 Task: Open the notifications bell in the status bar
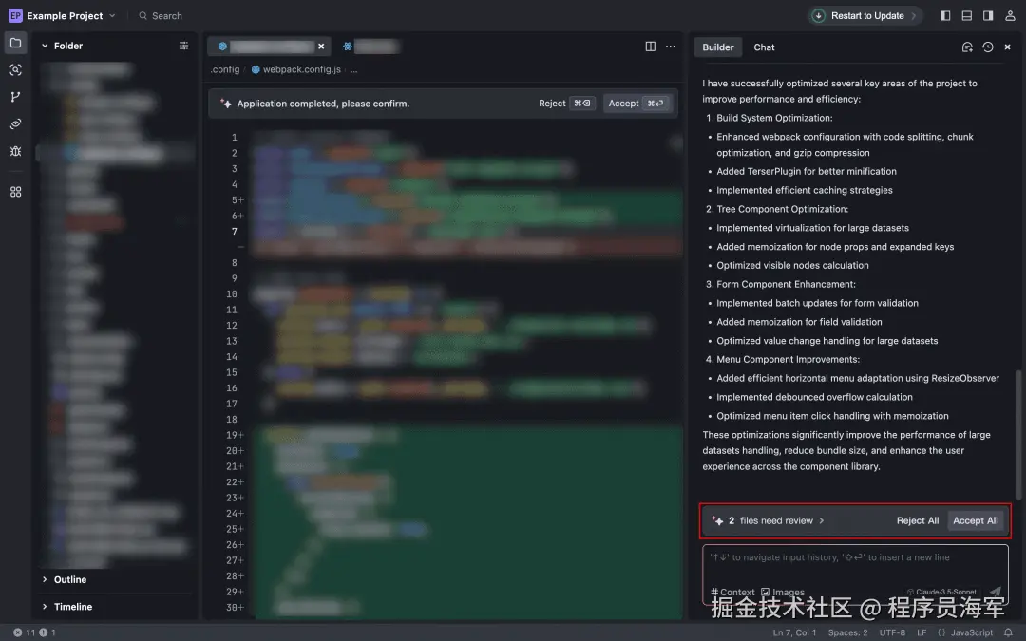(x=1008, y=632)
